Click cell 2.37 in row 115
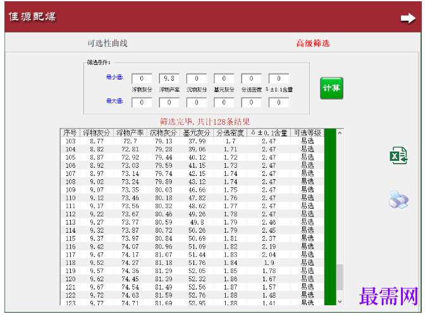Viewport: 430px width, 316px height. tap(269, 238)
